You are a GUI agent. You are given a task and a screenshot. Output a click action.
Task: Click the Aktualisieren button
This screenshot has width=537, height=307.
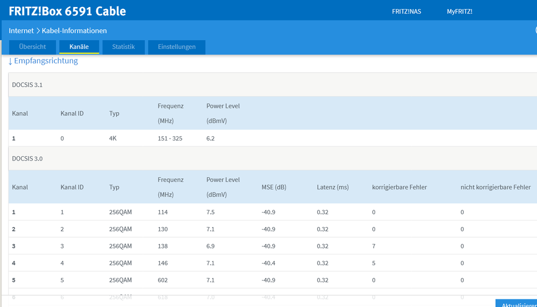click(x=517, y=304)
